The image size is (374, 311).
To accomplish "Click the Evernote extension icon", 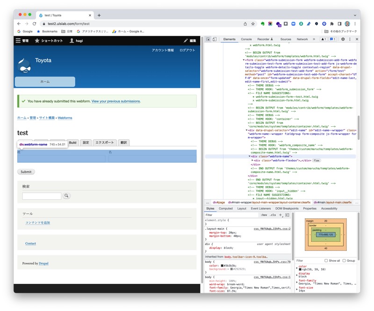I will (x=262, y=24).
